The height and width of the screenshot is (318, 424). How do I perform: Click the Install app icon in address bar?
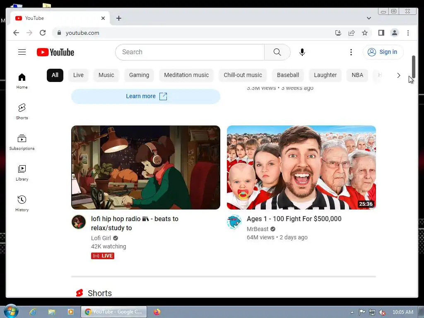338,33
